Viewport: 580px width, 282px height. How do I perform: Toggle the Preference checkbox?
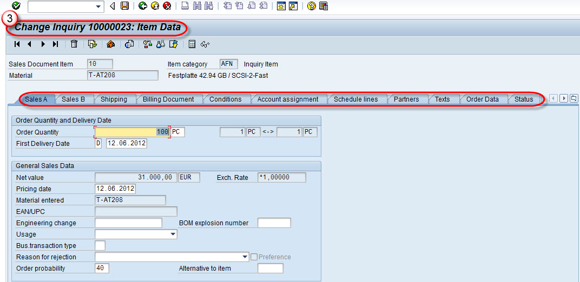point(254,257)
